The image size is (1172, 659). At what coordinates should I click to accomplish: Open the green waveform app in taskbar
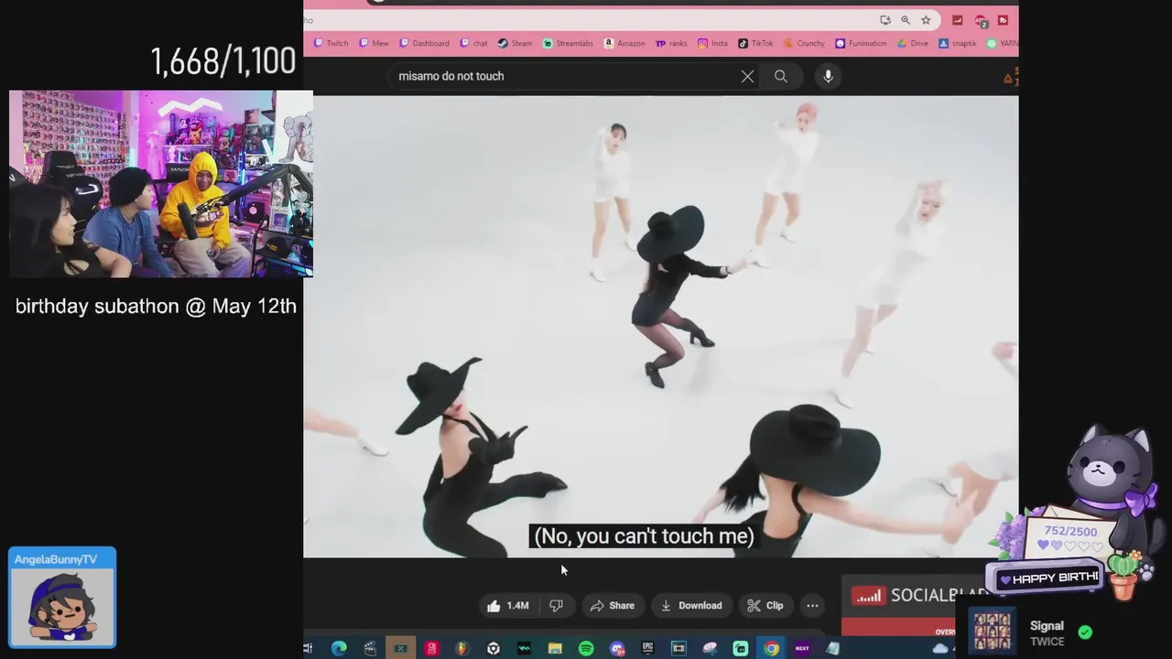(524, 648)
